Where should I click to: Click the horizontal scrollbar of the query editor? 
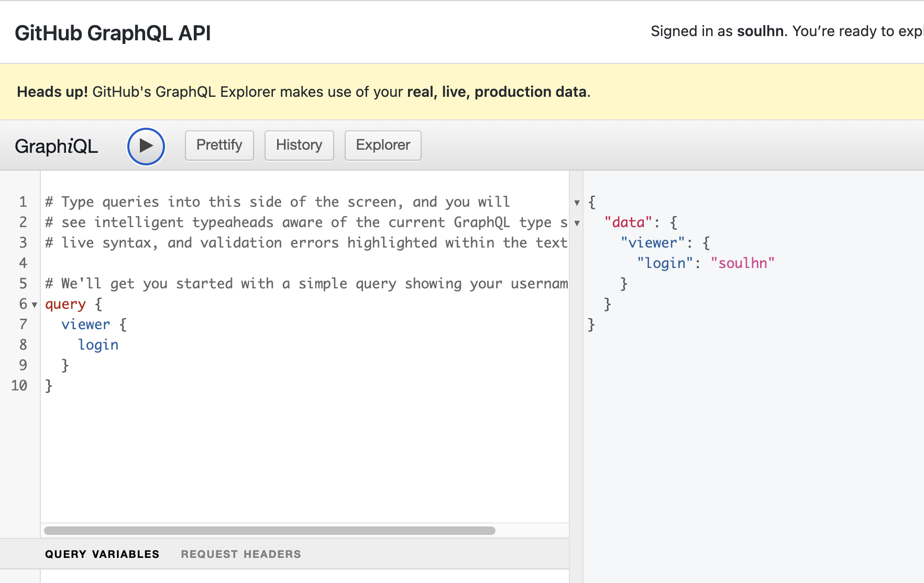click(x=270, y=531)
